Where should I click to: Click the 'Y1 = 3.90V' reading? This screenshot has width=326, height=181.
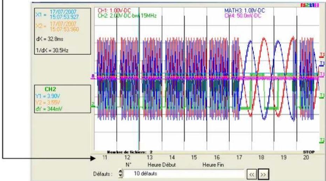(48, 96)
